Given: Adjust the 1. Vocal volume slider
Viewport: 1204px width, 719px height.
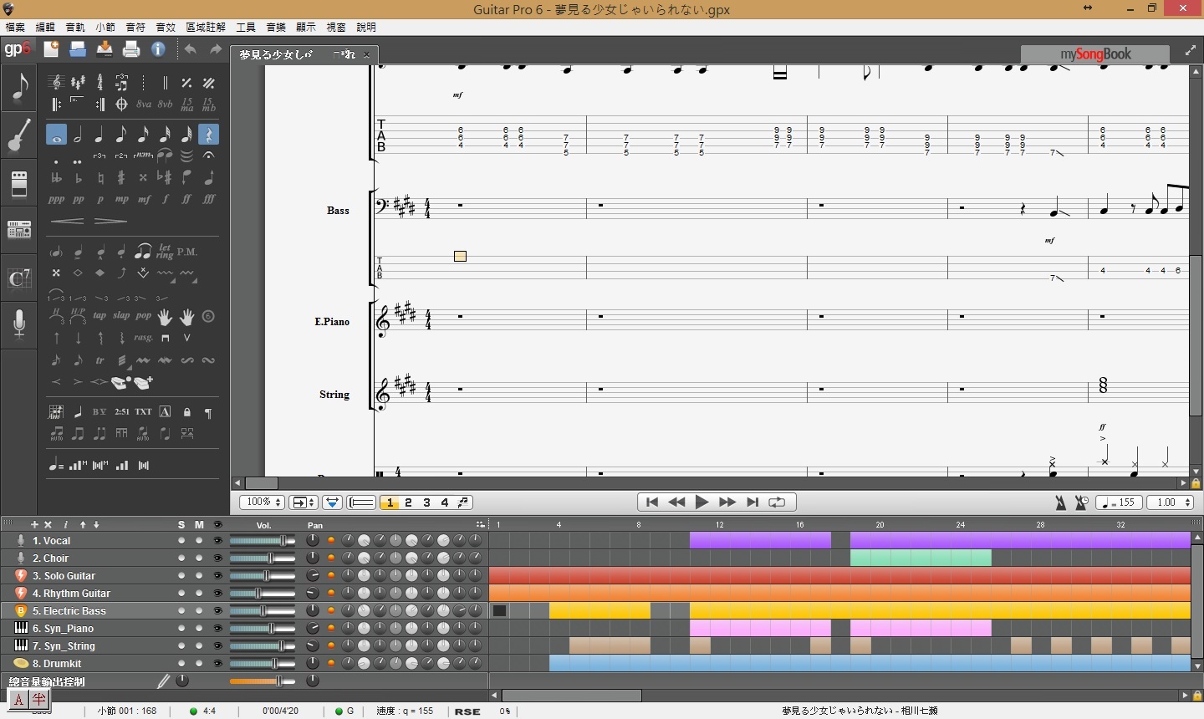Looking at the screenshot, I should [263, 541].
